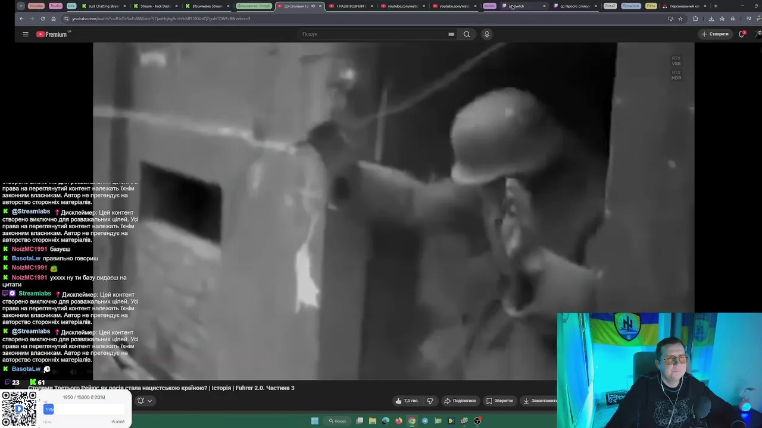
Task: Open the Donations tab group label
Action: click(631, 6)
